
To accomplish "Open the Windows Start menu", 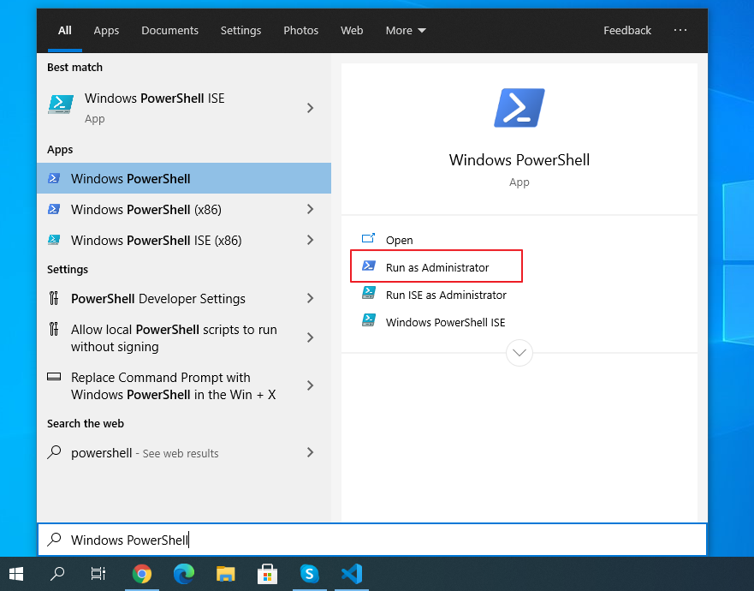I will coord(16,574).
